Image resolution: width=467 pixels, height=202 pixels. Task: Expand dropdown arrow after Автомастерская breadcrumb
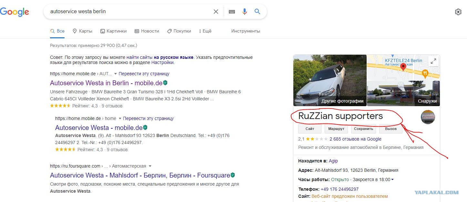(x=150, y=166)
